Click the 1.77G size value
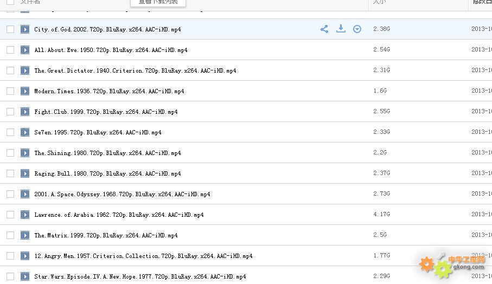 (381, 255)
